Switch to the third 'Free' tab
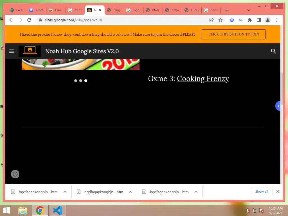The height and width of the screenshot is (216, 288). tap(56, 10)
